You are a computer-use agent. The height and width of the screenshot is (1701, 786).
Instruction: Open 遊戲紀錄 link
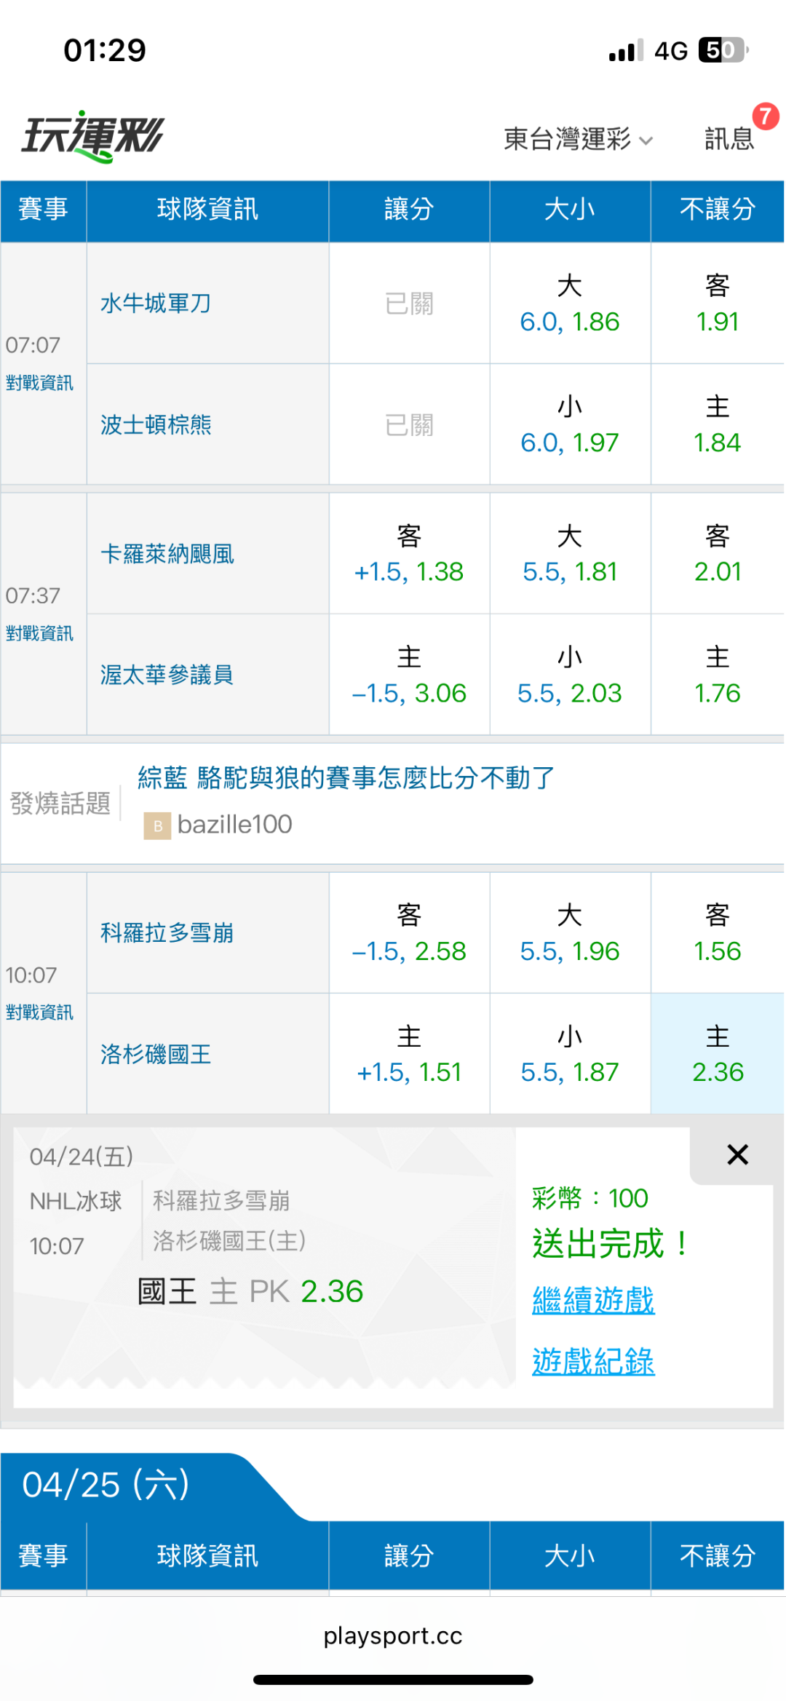coord(593,1361)
